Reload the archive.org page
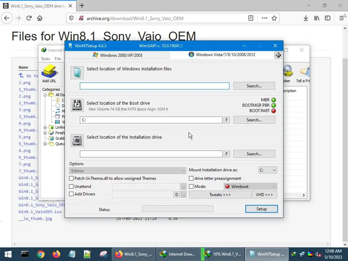This screenshot has width=348, height=261. pos(29,18)
